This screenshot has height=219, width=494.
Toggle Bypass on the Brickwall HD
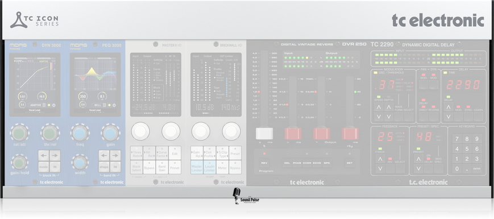tap(235, 167)
